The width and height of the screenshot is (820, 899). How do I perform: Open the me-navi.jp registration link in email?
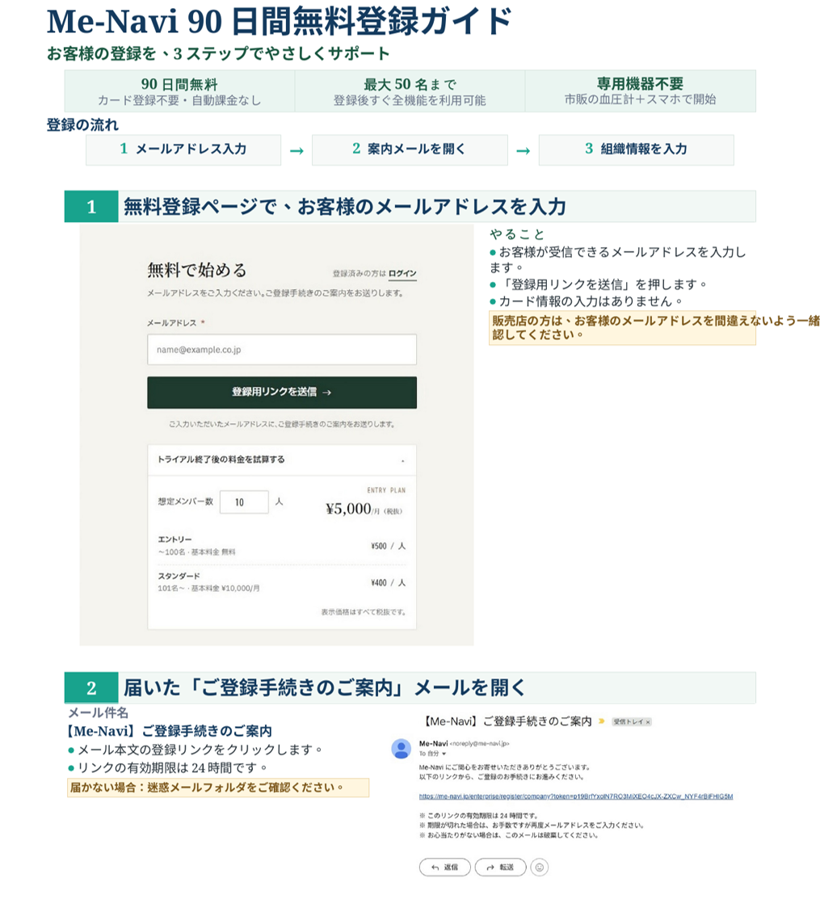[576, 796]
